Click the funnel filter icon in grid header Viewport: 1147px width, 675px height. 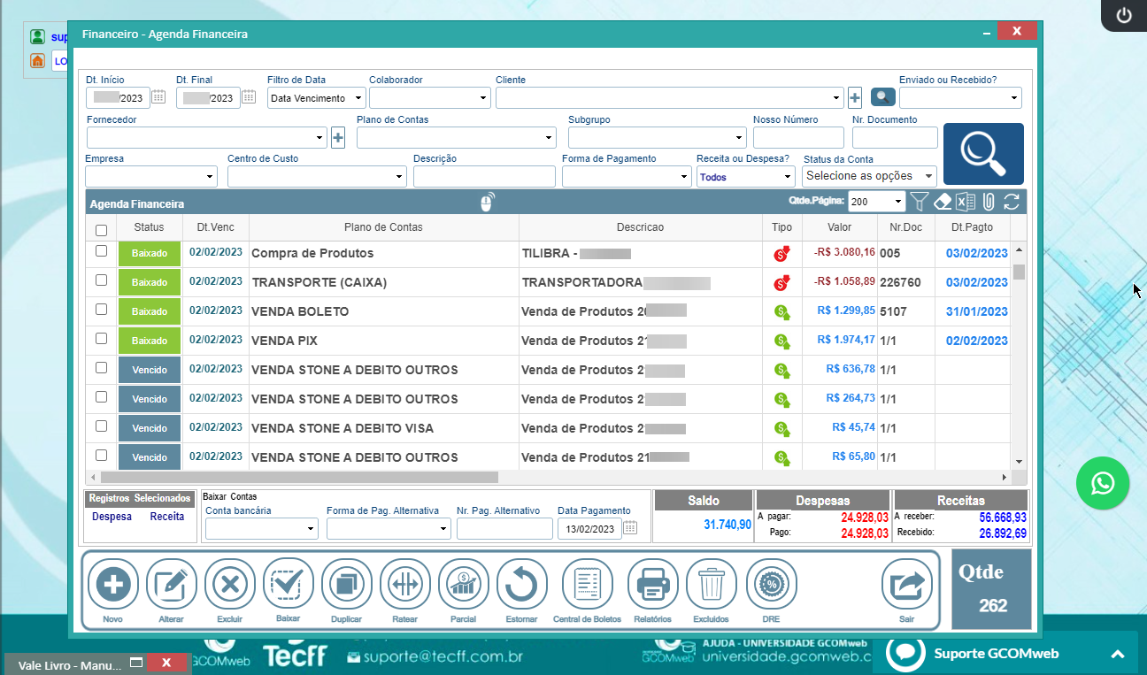click(x=920, y=202)
